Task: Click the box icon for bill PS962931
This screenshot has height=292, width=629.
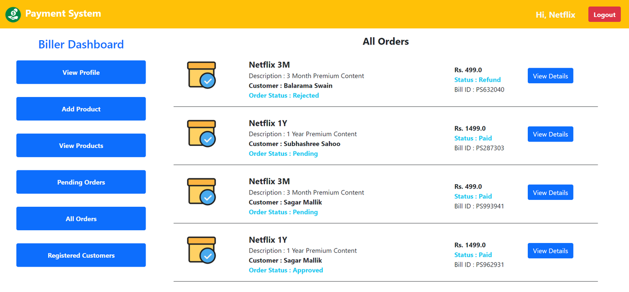Action: point(201,250)
